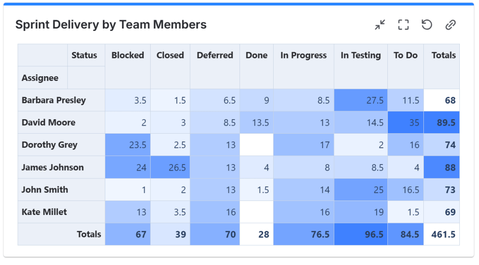Select the David Moore row label
Viewport: 479px width, 265px height.
click(49, 122)
